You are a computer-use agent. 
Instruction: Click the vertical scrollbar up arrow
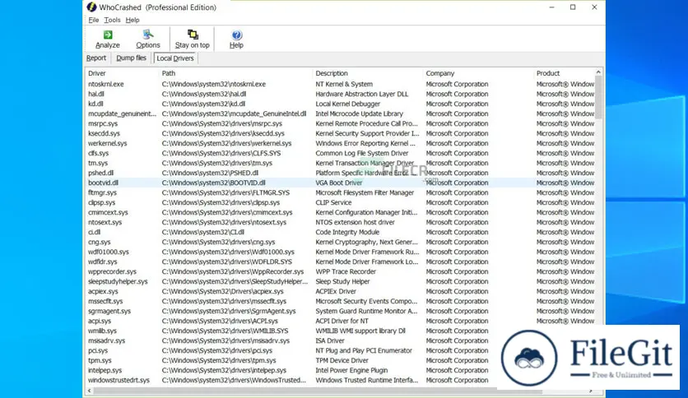pos(598,72)
